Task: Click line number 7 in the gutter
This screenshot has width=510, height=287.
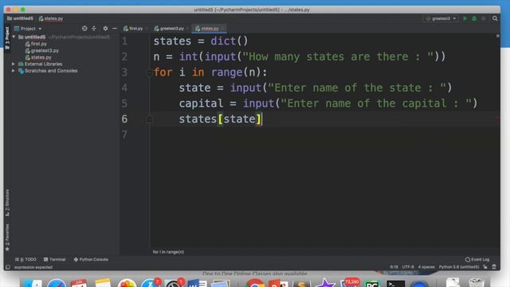Action: coord(124,135)
